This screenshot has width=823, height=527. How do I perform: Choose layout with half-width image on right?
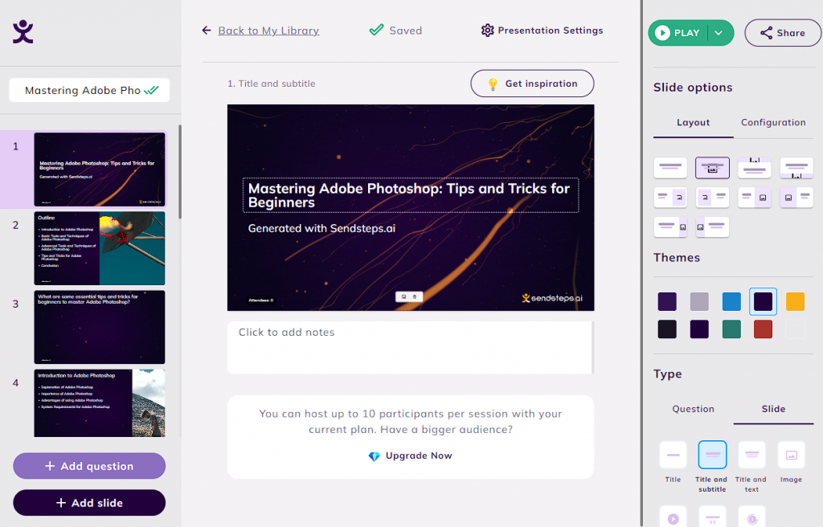pos(754,198)
